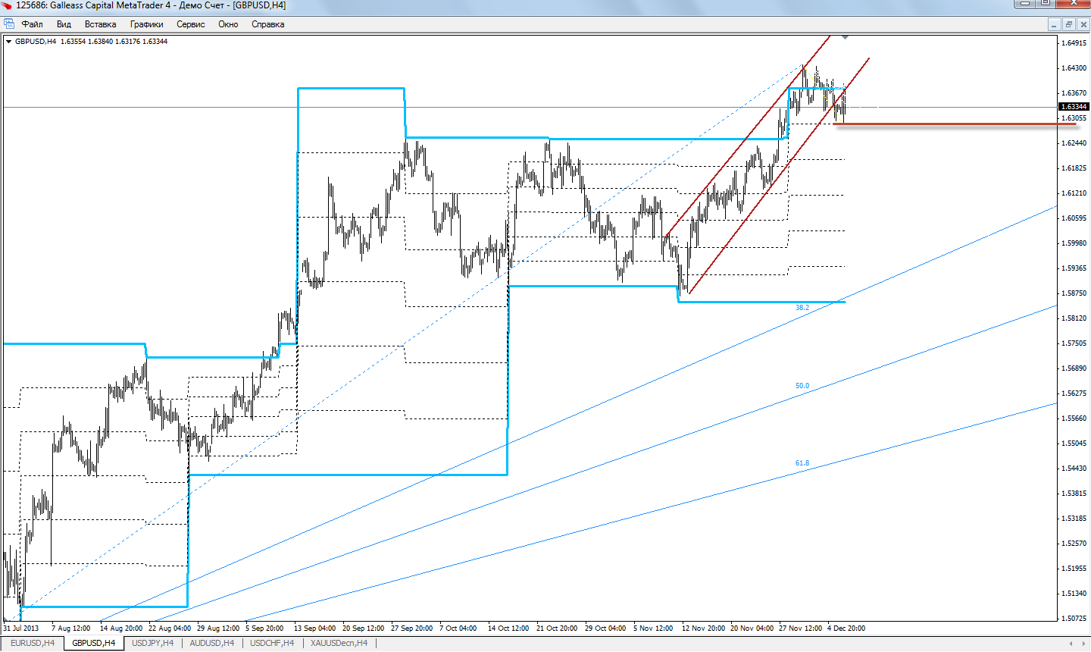Restore down the inner chart window
The width and height of the screenshot is (1091, 652).
click(x=1068, y=24)
